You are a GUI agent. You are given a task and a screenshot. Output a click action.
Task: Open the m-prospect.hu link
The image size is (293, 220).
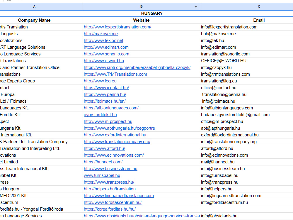coord(108,121)
